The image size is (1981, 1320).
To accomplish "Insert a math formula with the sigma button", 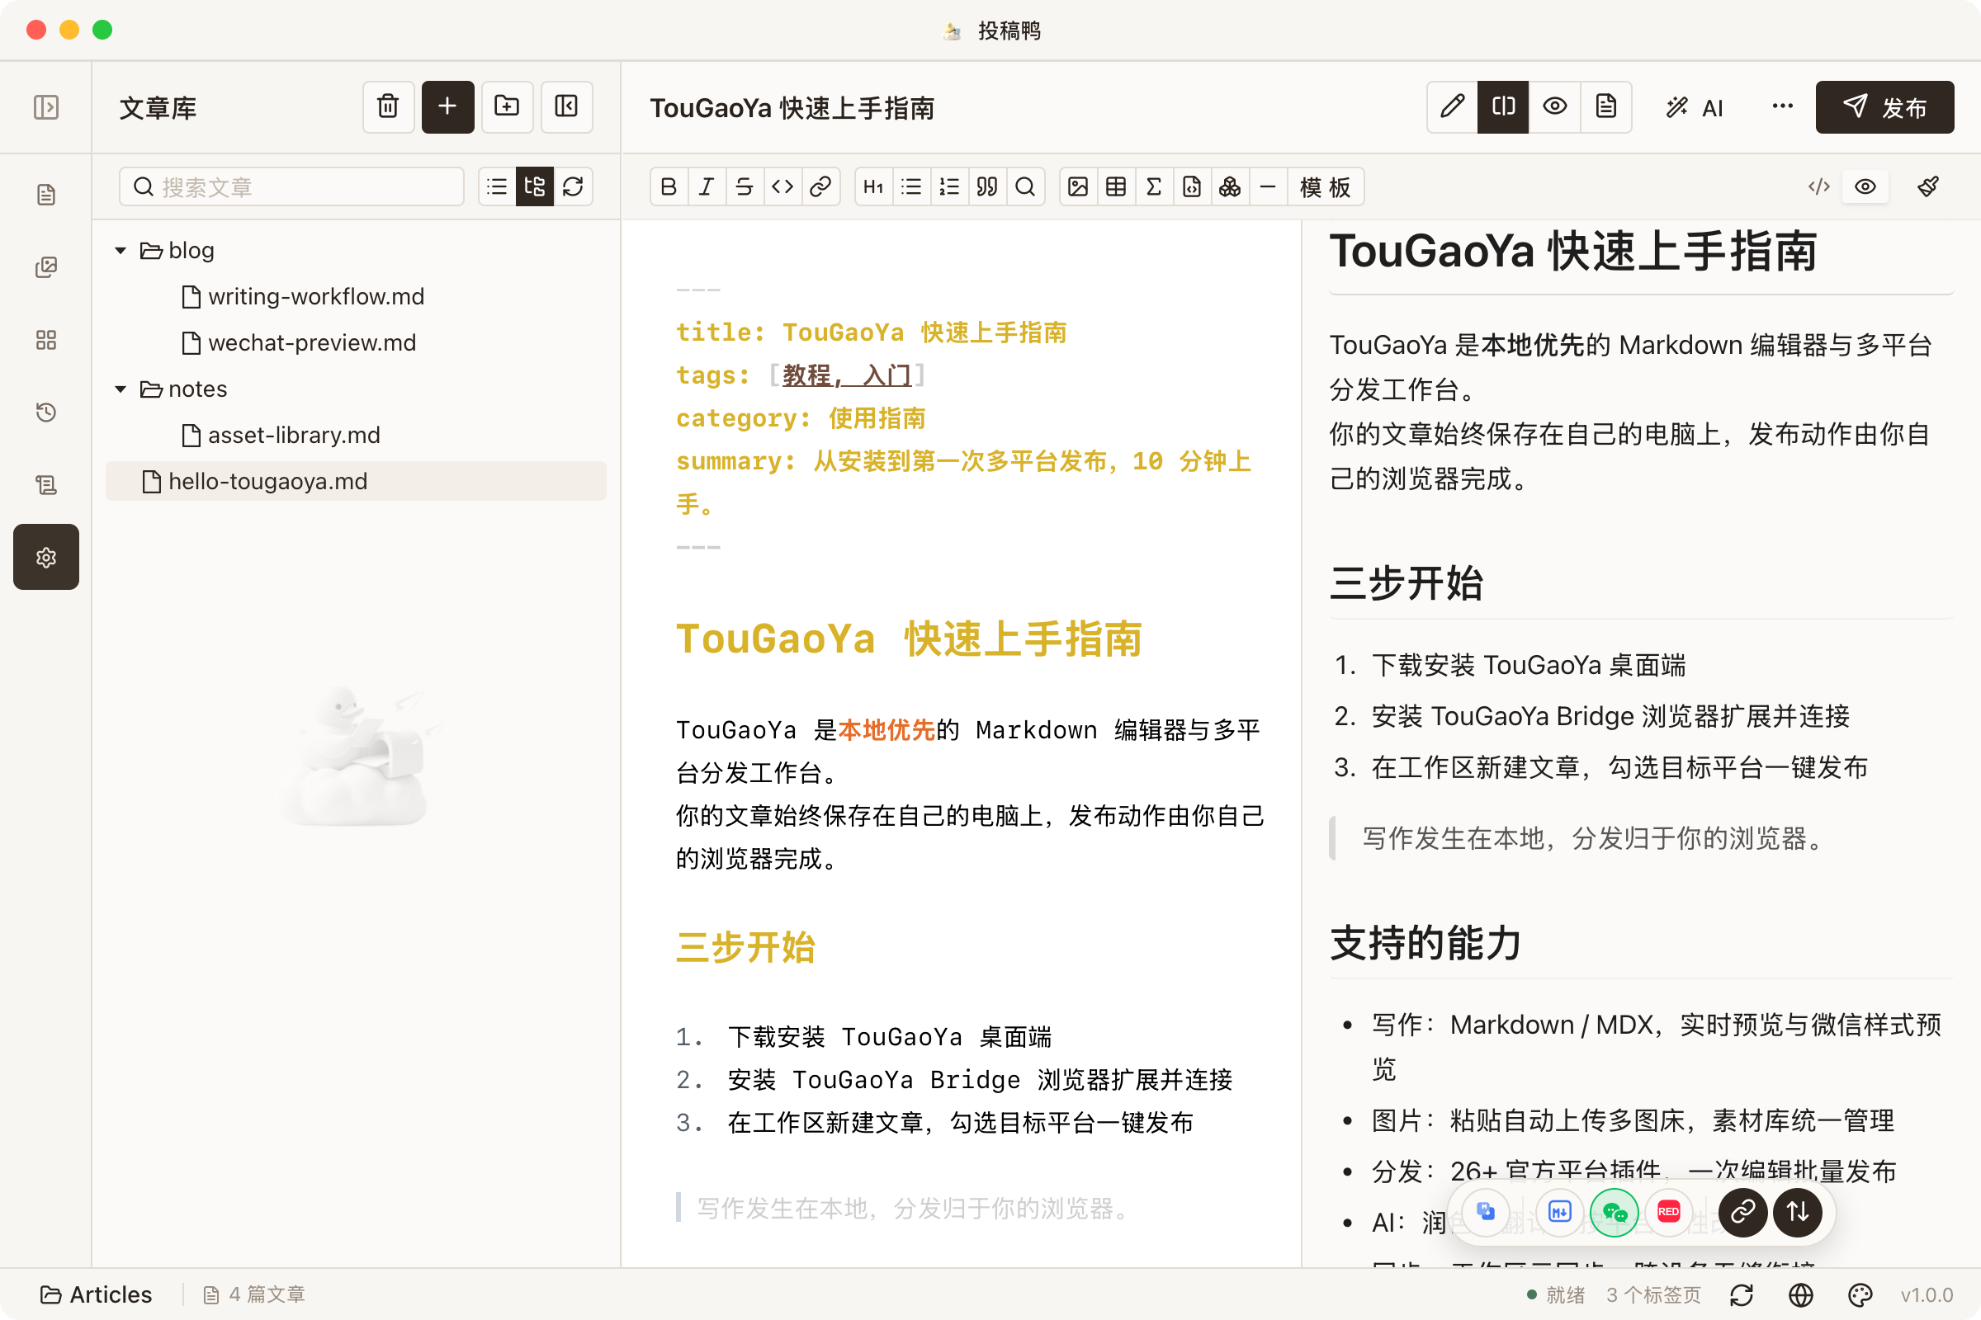I will point(1154,187).
